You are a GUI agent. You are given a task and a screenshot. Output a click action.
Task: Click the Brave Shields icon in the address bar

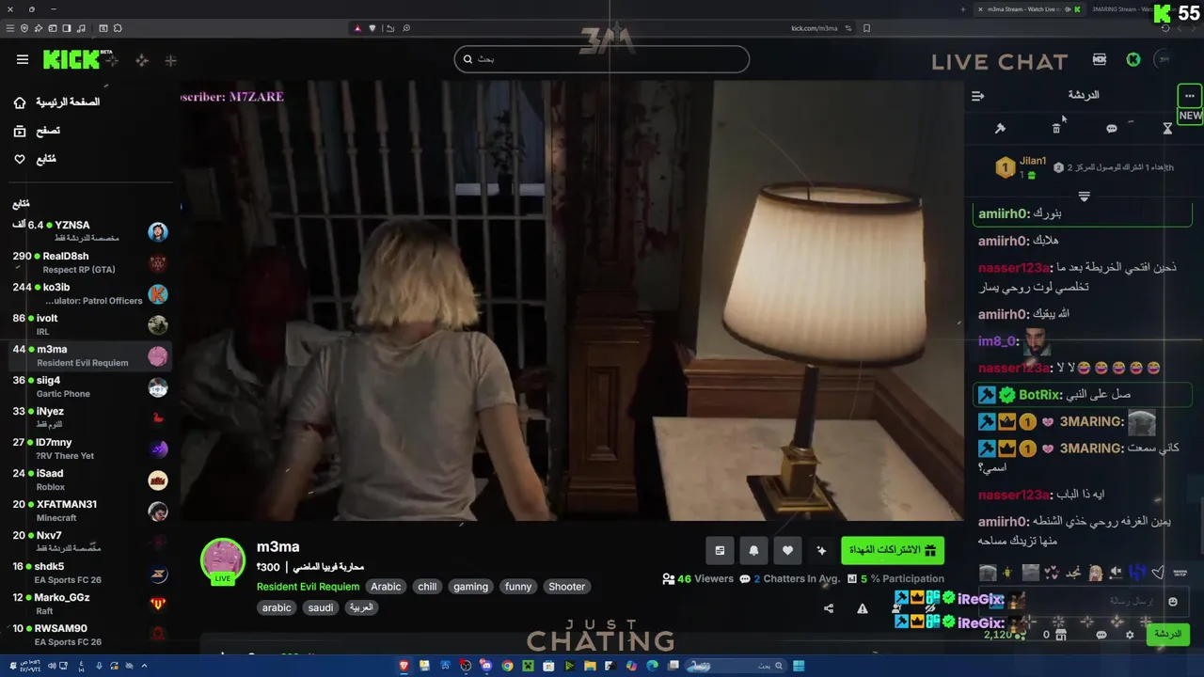pyautogui.click(x=372, y=28)
